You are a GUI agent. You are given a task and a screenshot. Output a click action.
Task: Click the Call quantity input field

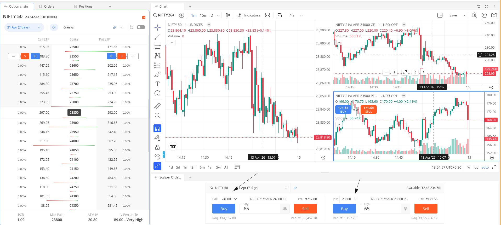261,209
